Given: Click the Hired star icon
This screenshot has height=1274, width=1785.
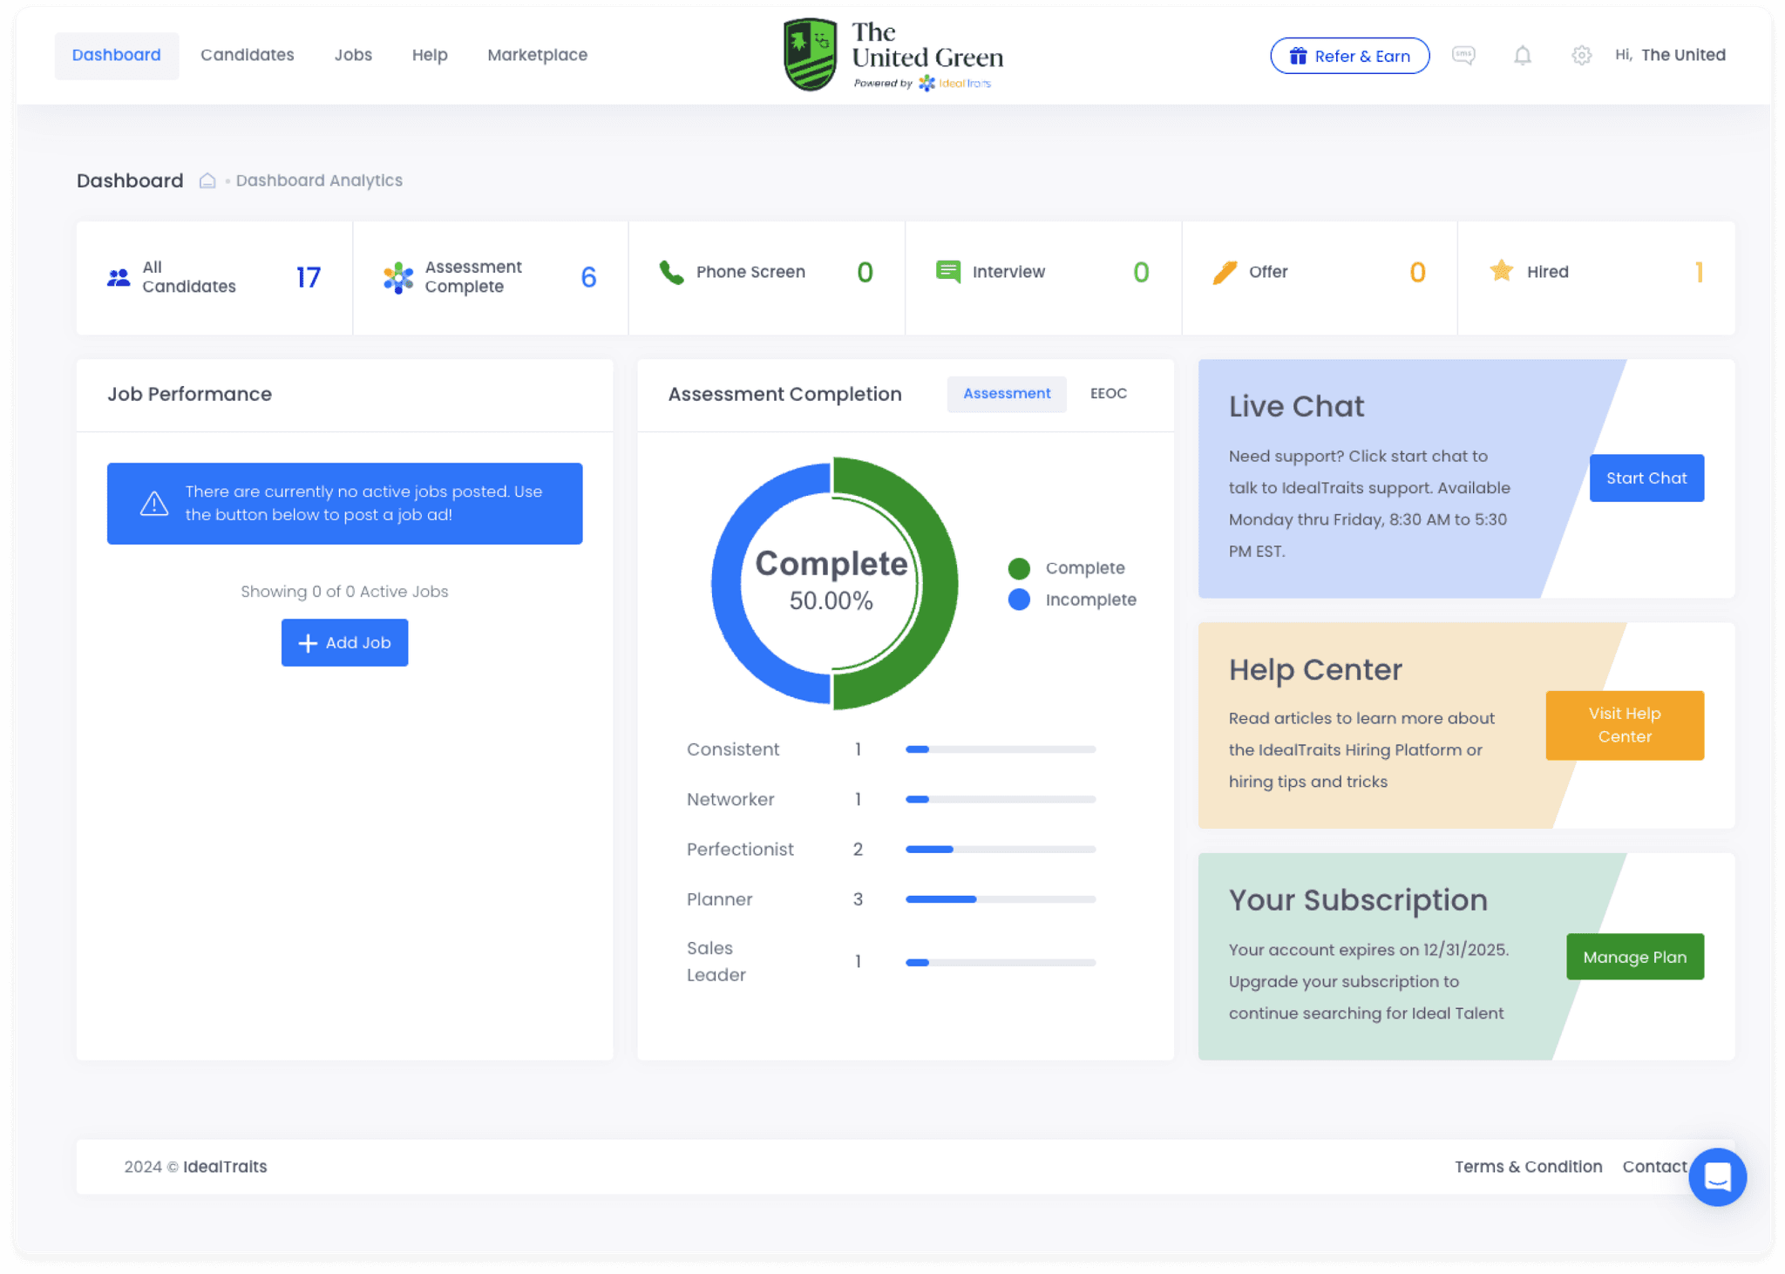Looking at the screenshot, I should (1502, 271).
